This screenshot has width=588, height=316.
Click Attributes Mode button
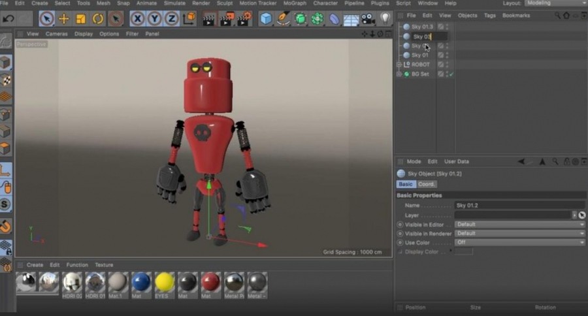pyautogui.click(x=414, y=161)
